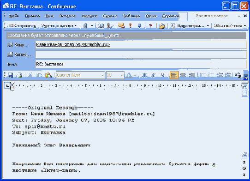
Task: Open the message format Обычный текст dropdown
Action: point(230,26)
